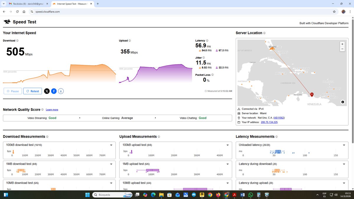Bookmark this page with the star icon
This screenshot has height=199, width=354.
click(334, 11)
